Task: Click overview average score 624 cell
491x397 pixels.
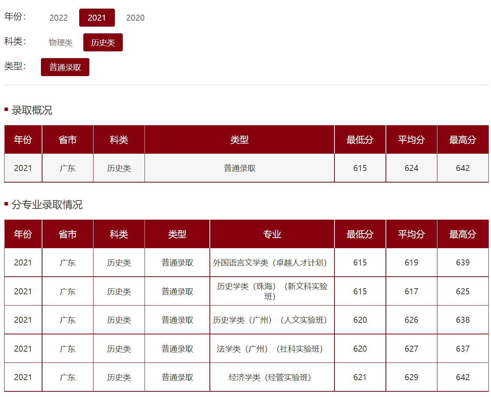Action: [x=411, y=168]
